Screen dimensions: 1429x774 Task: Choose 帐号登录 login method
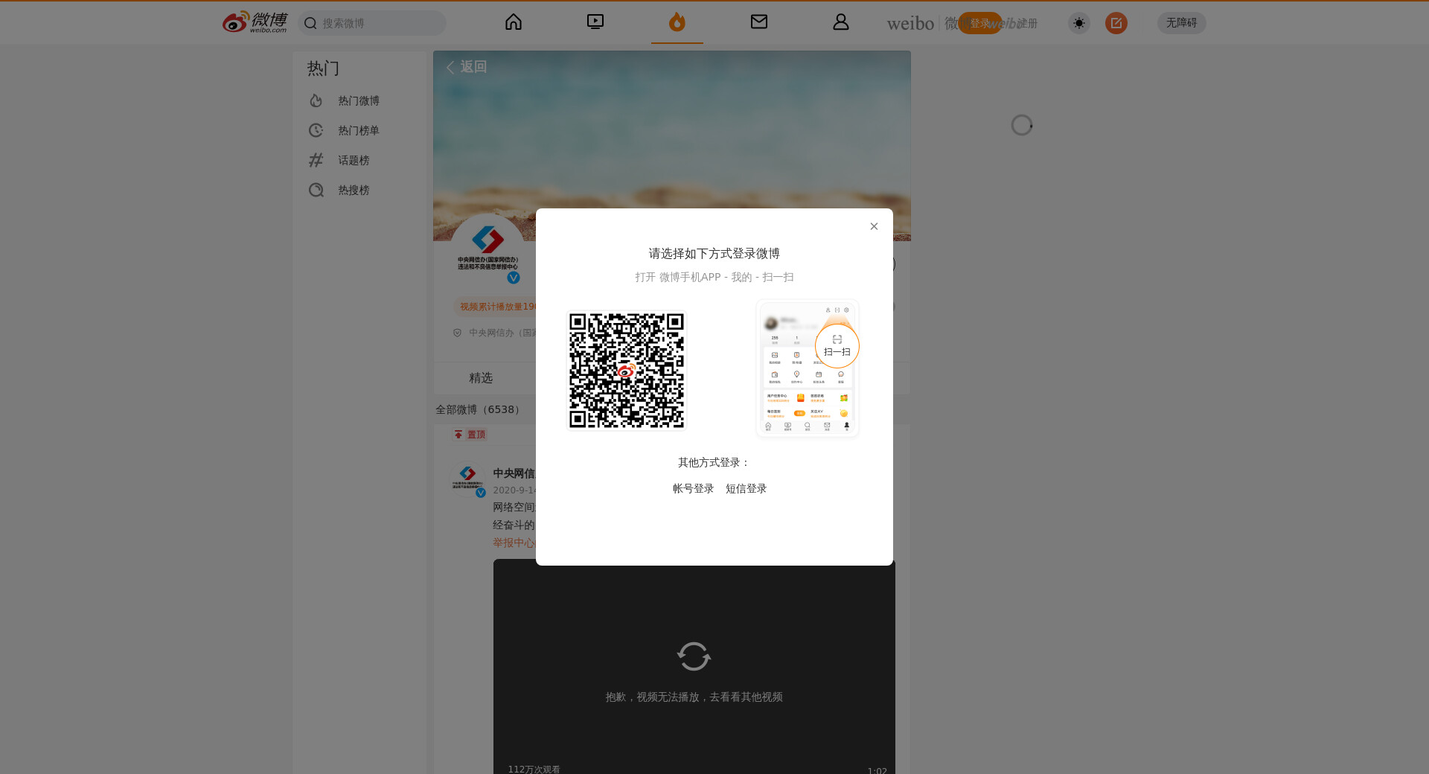(694, 488)
